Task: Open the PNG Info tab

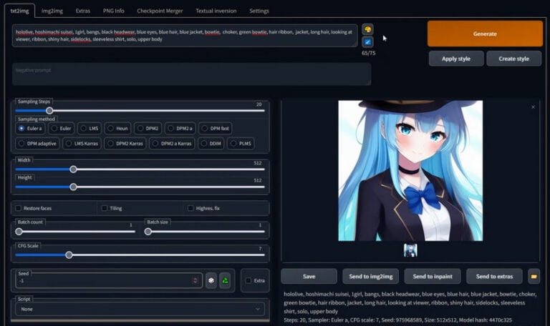Action: (x=114, y=11)
